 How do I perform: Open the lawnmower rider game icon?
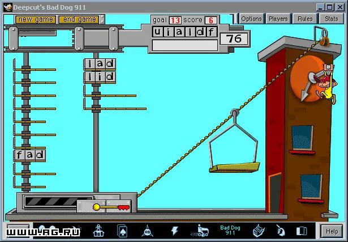tap(200, 231)
